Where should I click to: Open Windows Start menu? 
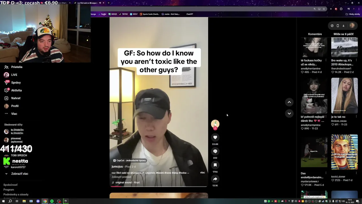click(x=4, y=201)
